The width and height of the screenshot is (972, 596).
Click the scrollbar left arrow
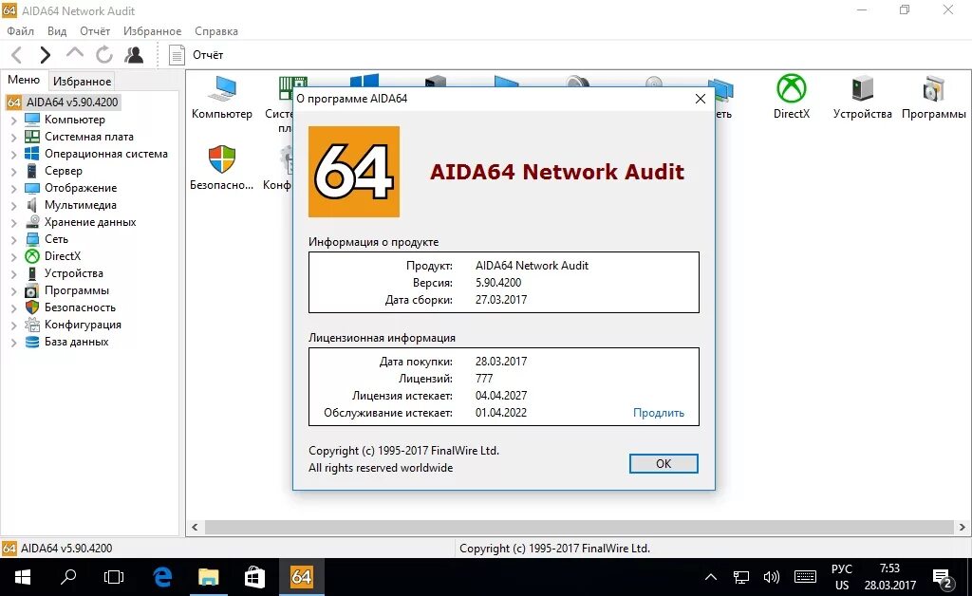[195, 528]
